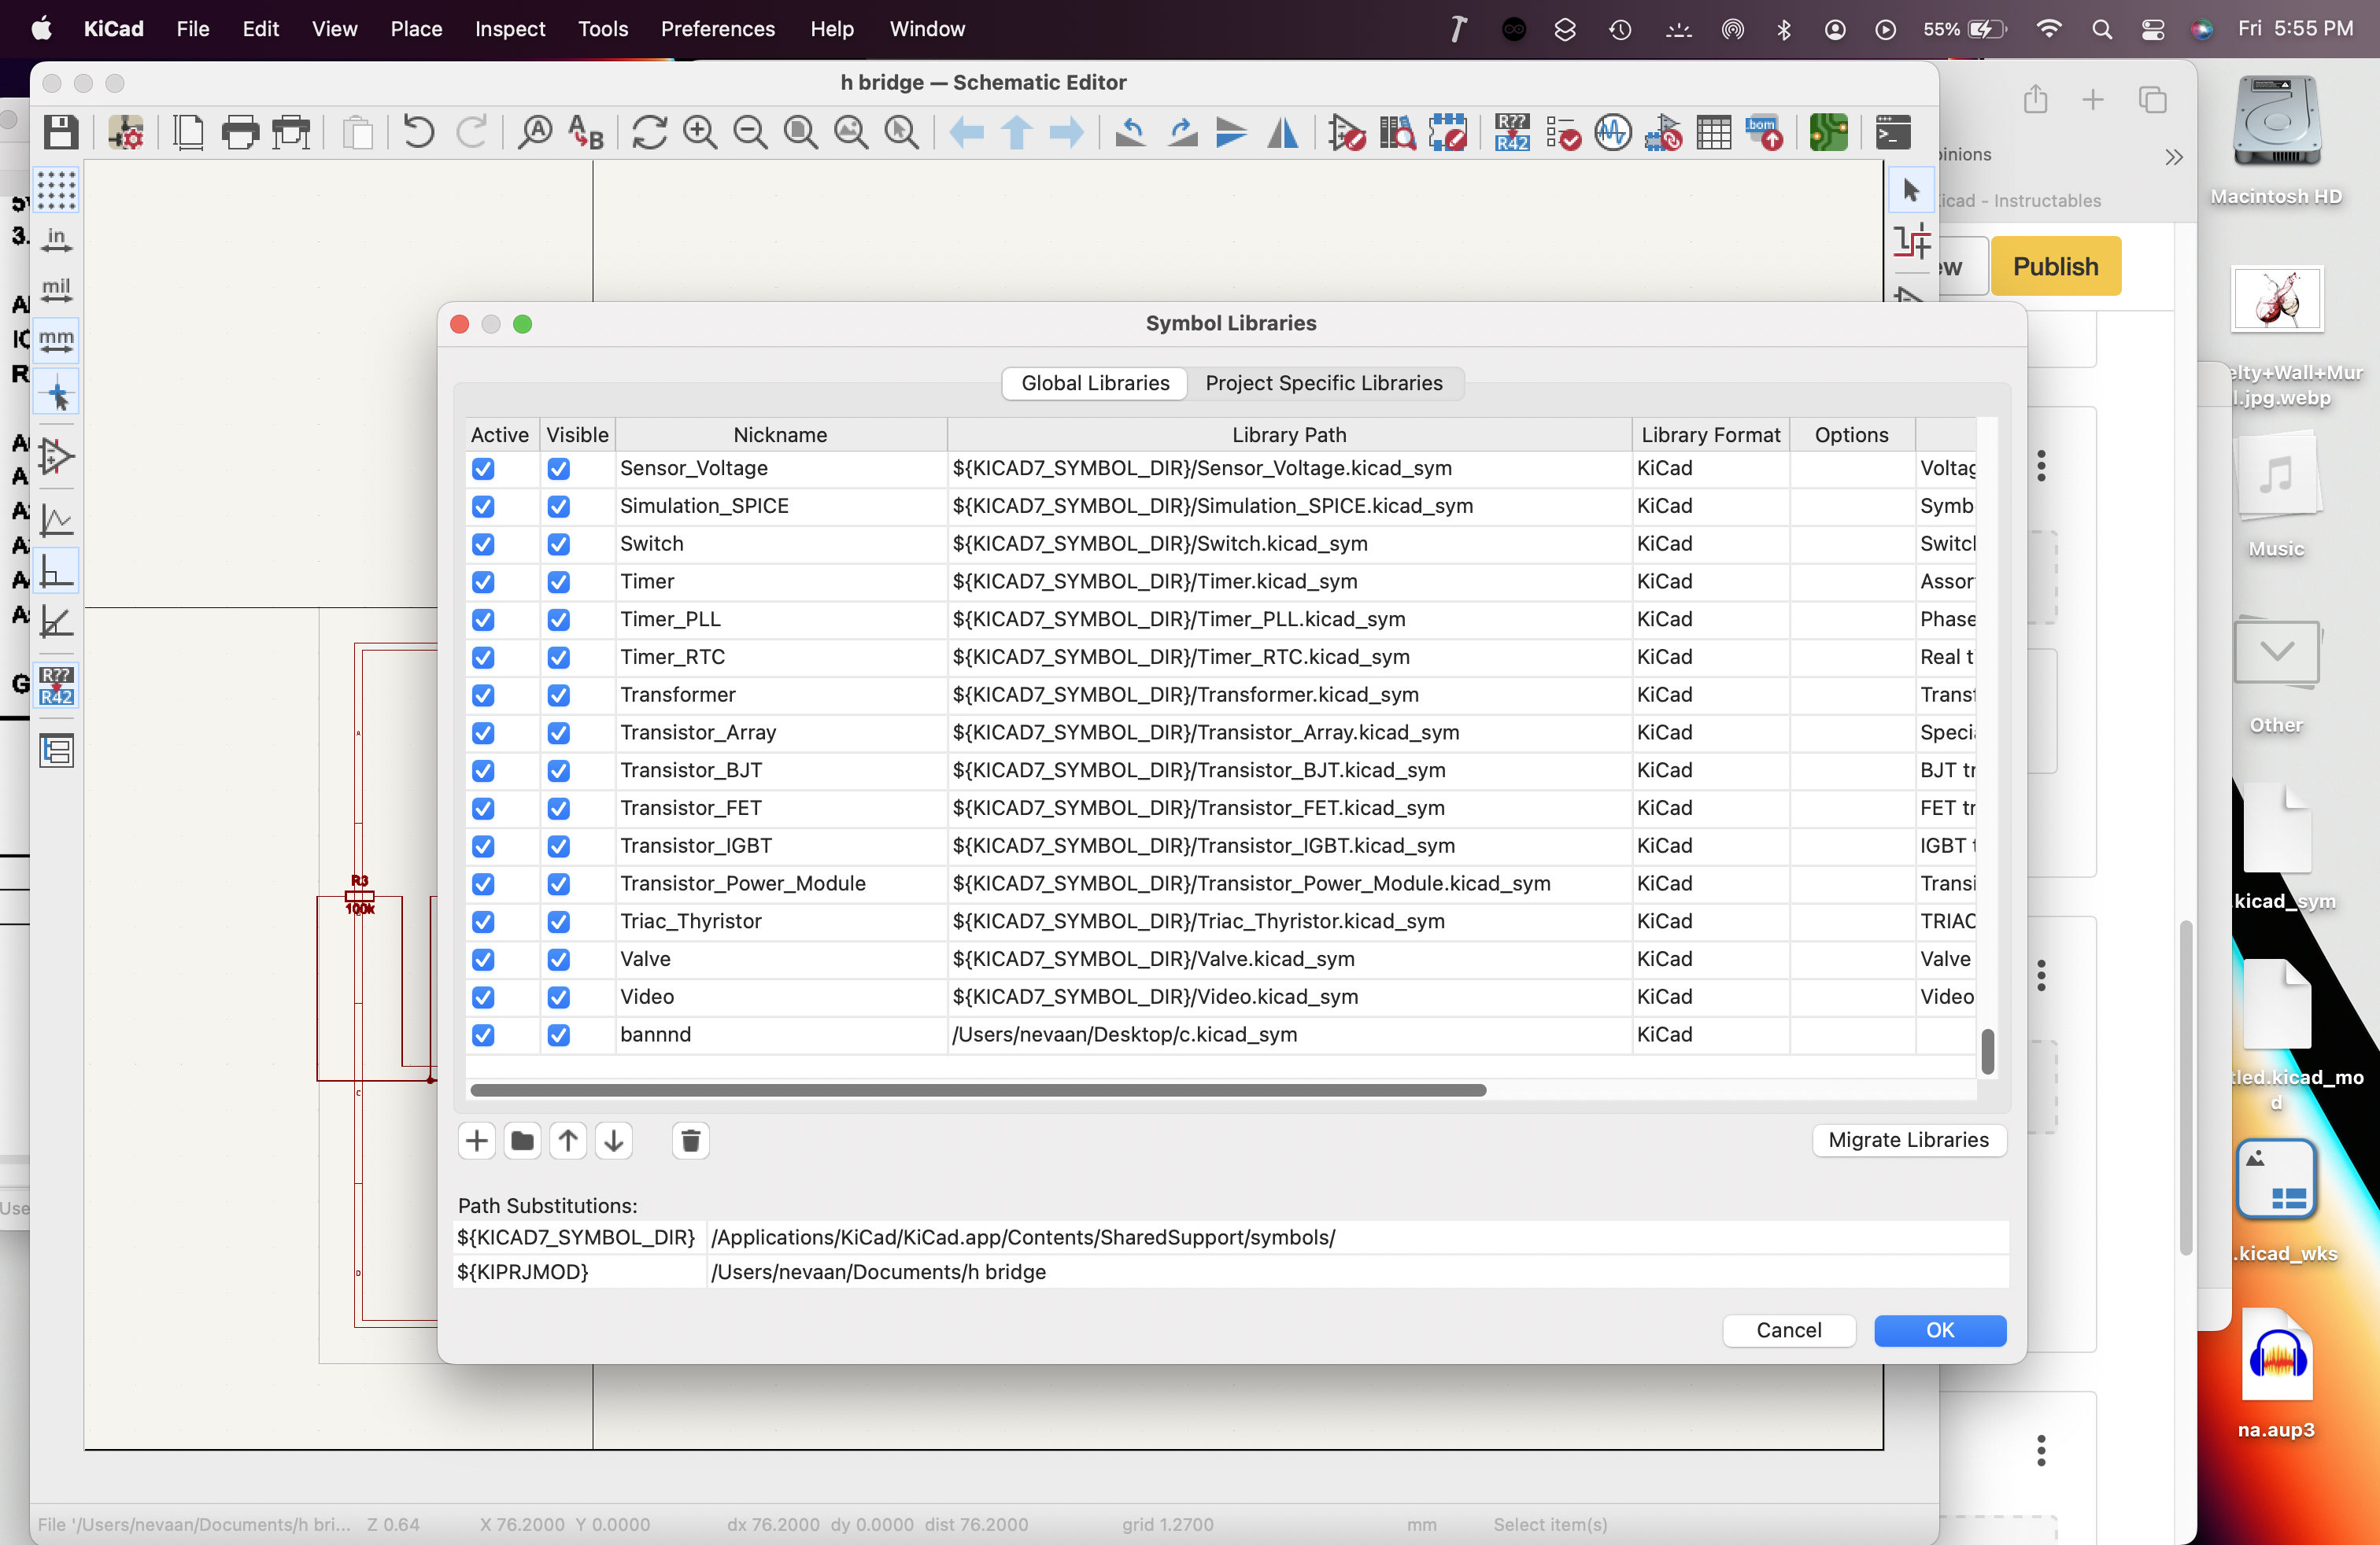Toggle Visible checkbox for Timer library

[559, 581]
